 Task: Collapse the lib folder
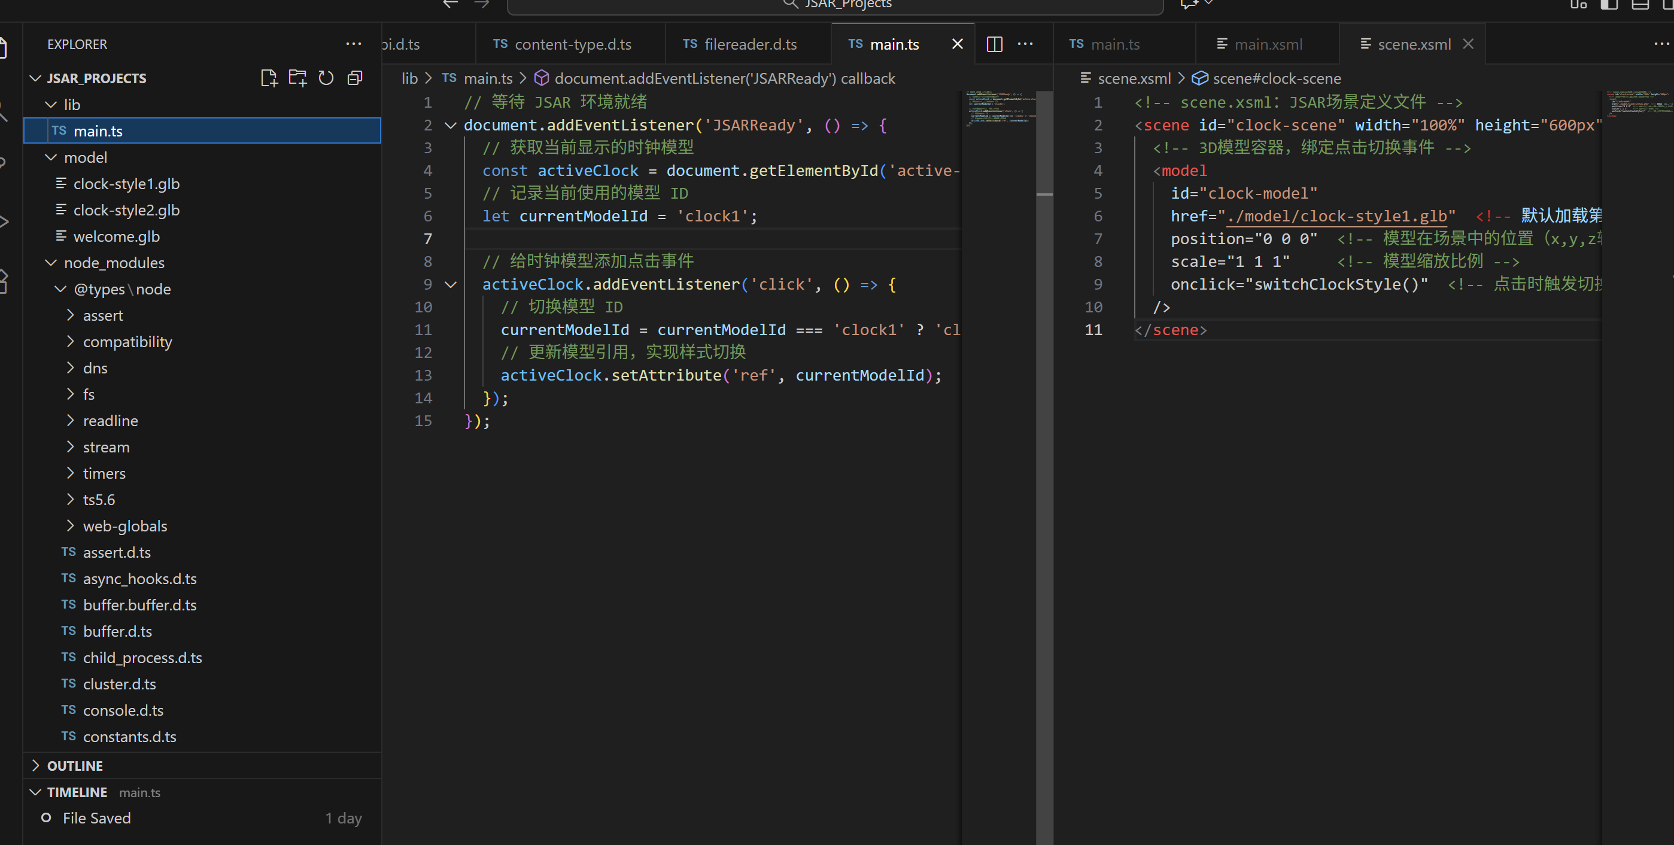(x=51, y=105)
